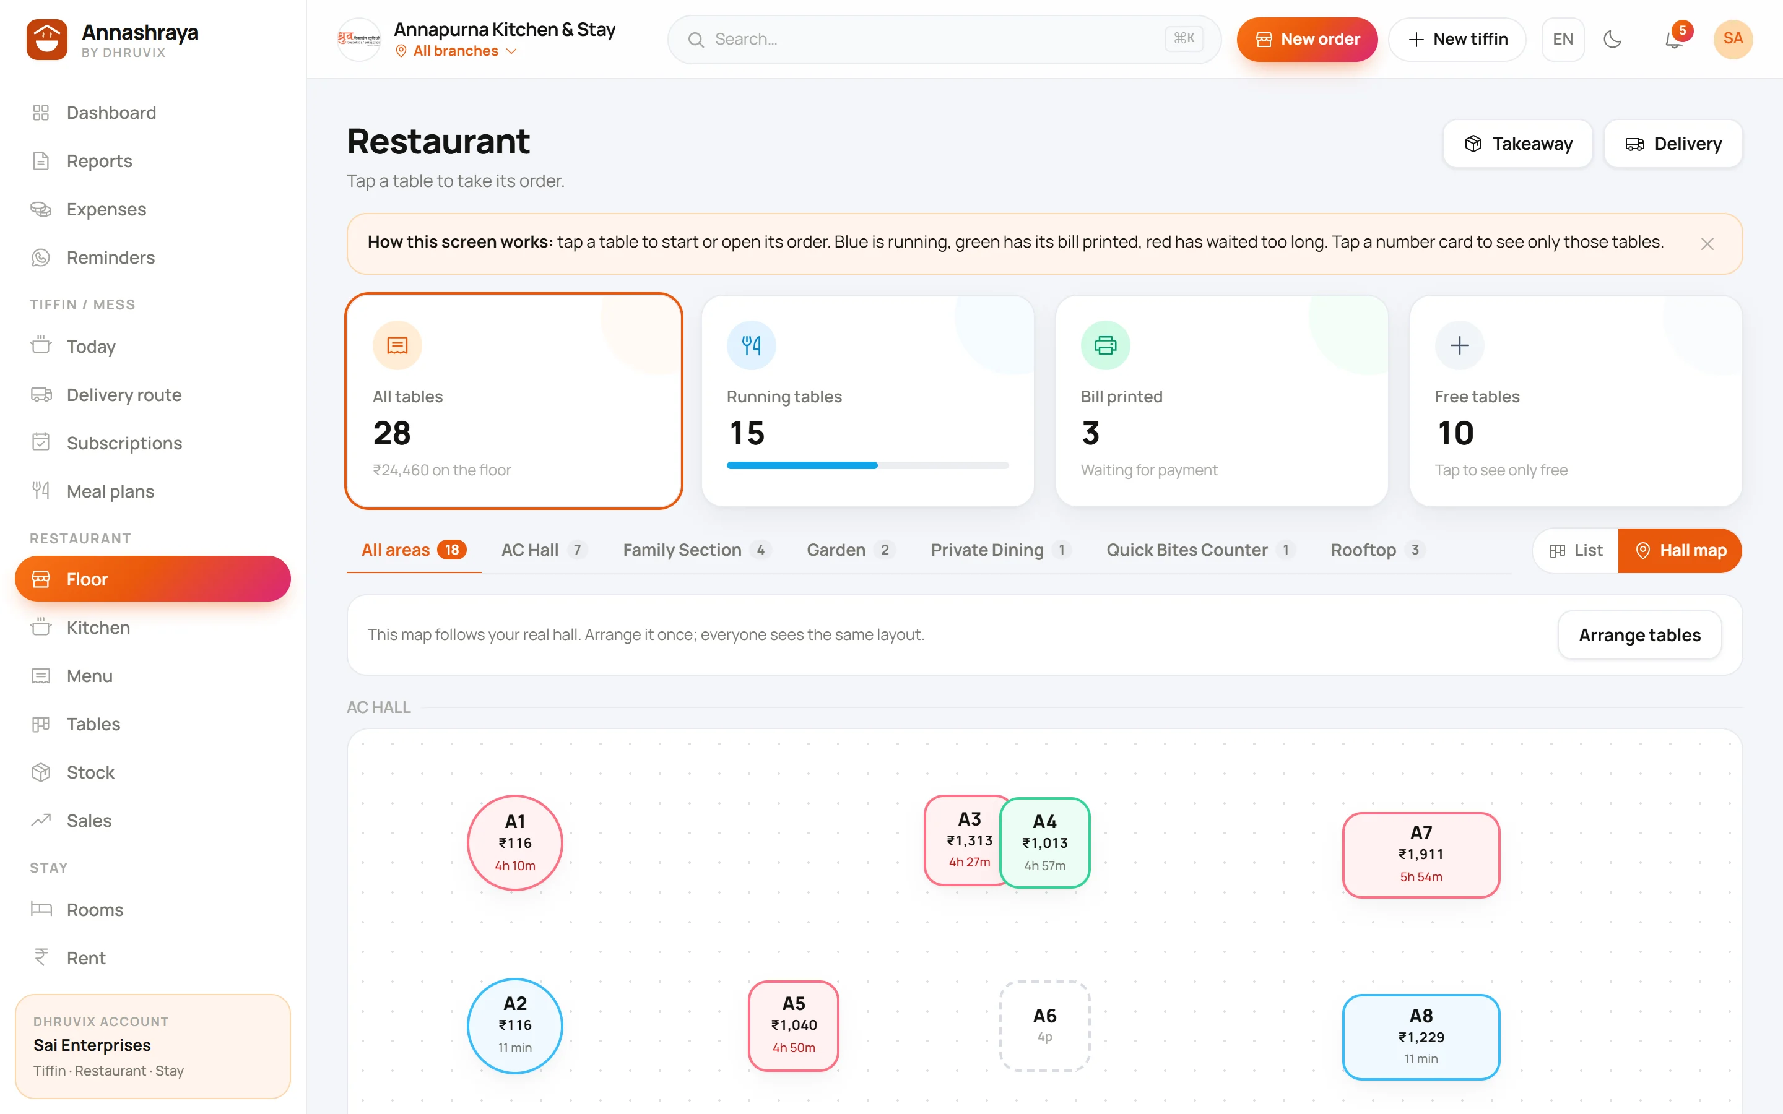The image size is (1783, 1114).
Task: Open the Menu page
Action: coord(152,676)
